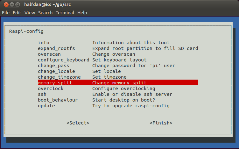Image resolution: width=239 pixels, height=149 pixels.
Task: Click 'Change overscan' description
Action: (x=114, y=54)
